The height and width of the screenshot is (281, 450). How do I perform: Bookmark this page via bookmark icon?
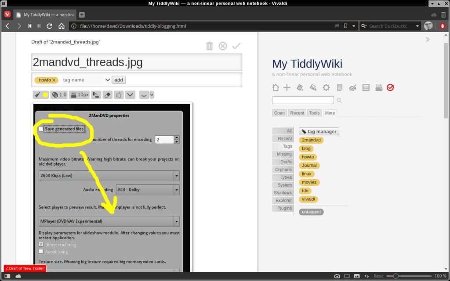(x=345, y=26)
